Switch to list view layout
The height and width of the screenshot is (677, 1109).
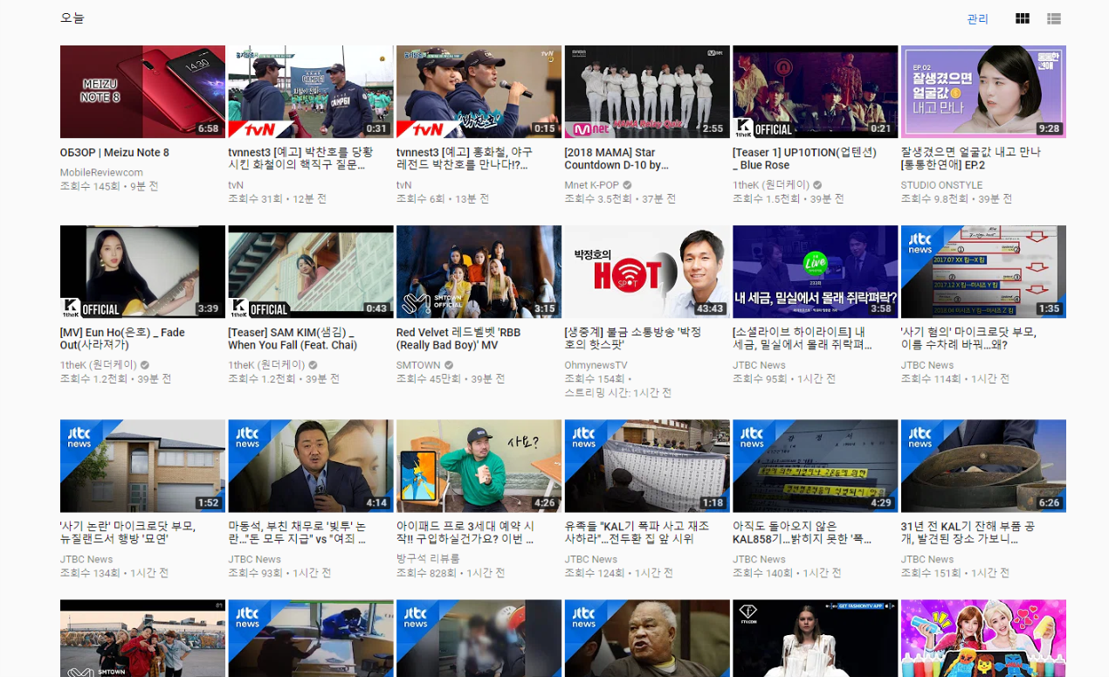[1053, 18]
